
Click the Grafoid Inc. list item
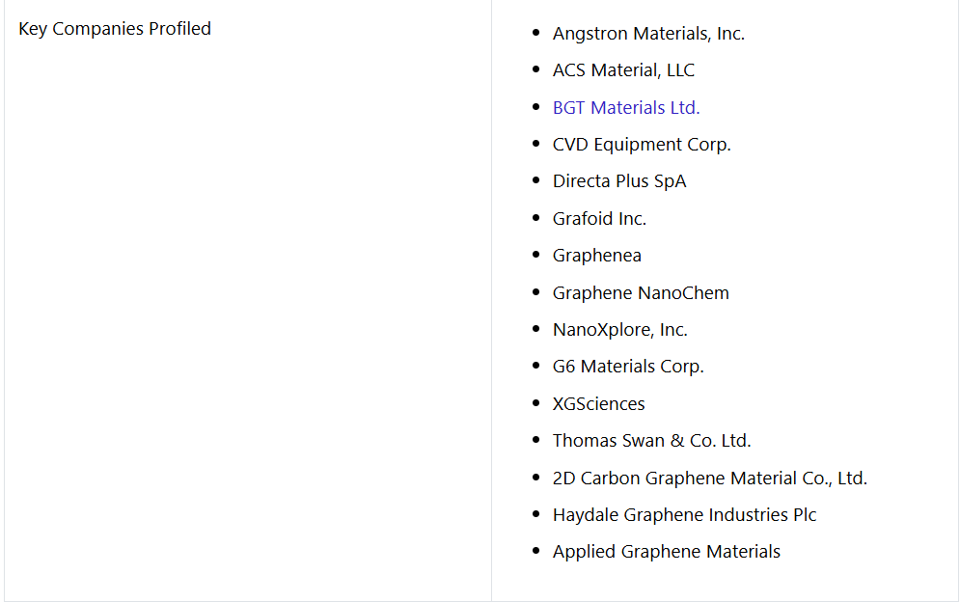coord(599,219)
